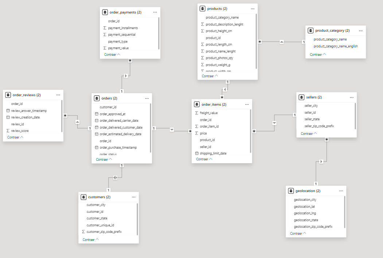The image size is (383, 258).
Task: Click filter arrow between order_items and sellers
Action: click(274, 123)
